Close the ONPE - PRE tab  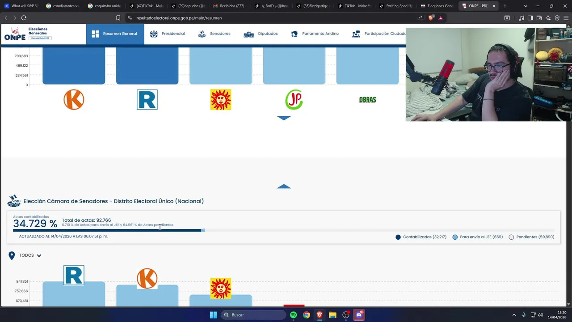494,6
